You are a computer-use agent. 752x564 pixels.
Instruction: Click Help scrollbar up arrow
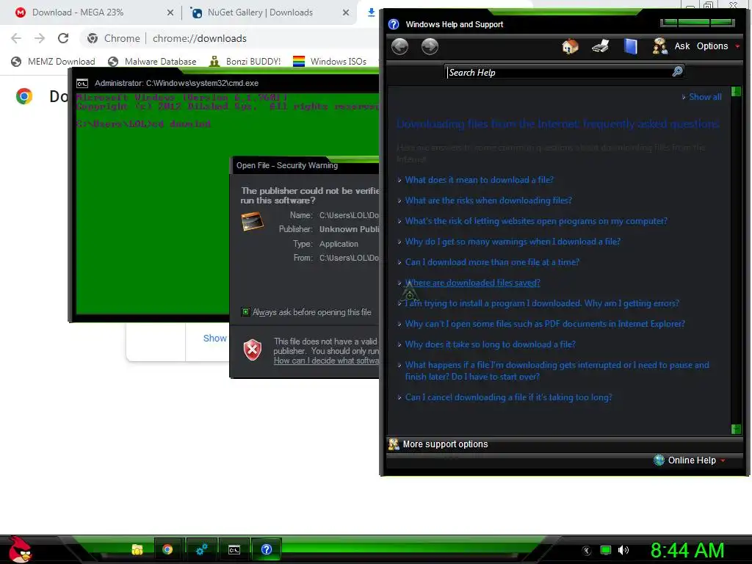point(736,91)
